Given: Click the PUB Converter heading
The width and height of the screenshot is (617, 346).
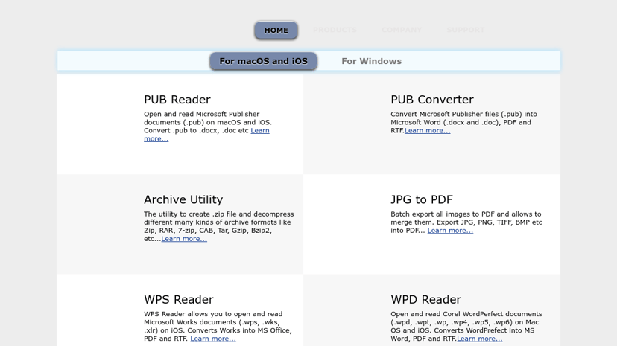Looking at the screenshot, I should pos(432,100).
